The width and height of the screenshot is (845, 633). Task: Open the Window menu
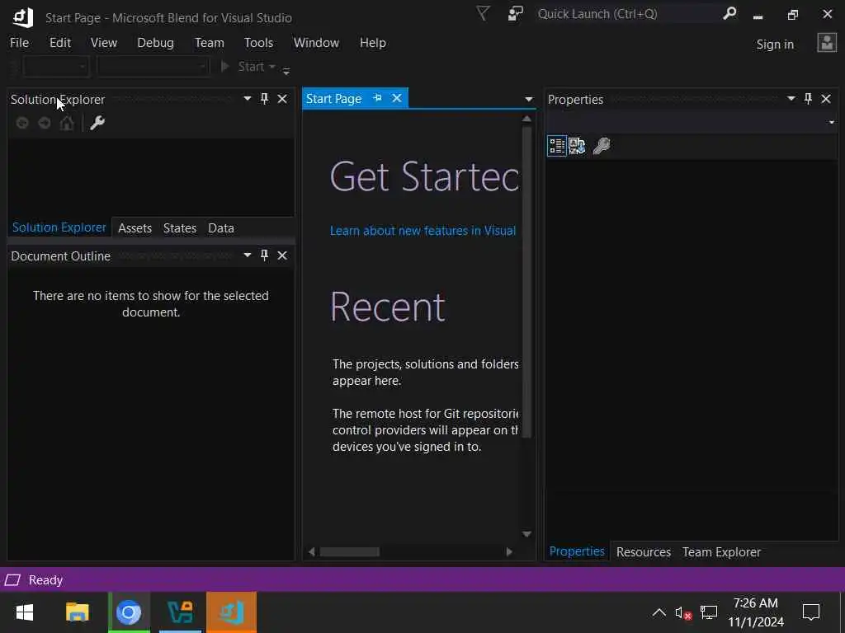(316, 43)
